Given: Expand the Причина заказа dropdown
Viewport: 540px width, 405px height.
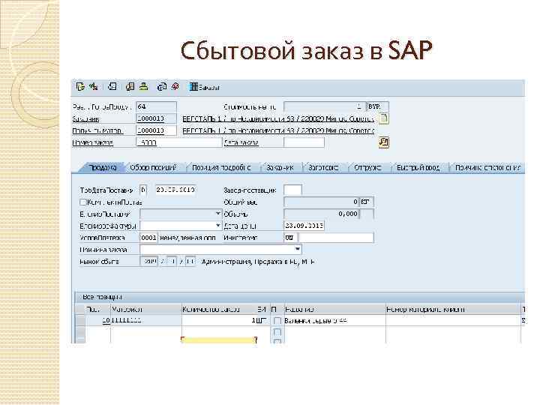Looking at the screenshot, I should click(x=298, y=249).
